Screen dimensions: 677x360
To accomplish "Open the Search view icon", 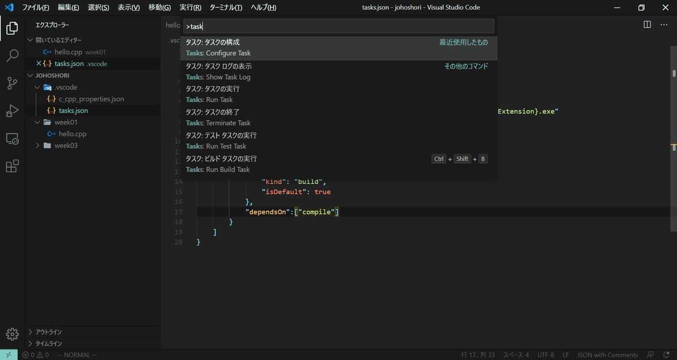I will (12, 55).
